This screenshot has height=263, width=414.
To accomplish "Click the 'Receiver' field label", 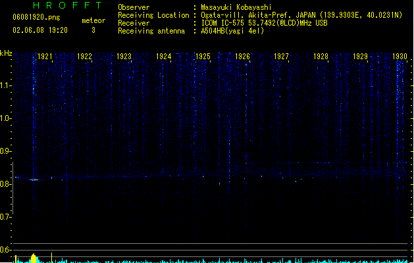I will click(134, 23).
